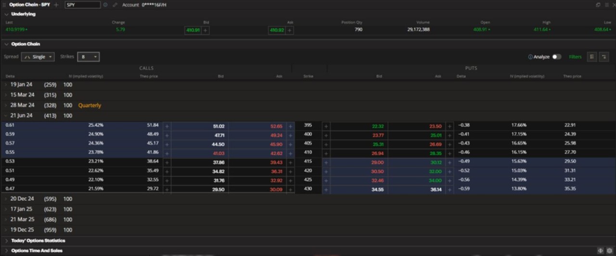The width and height of the screenshot is (616, 256).
Task: Open the panel hamburger menu at top right
Action: [606, 4]
